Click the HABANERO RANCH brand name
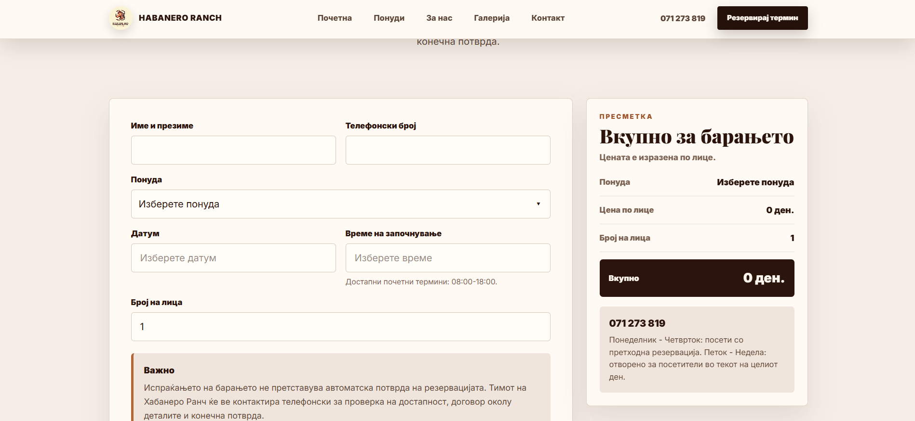Screen dimensions: 915x421 (180, 18)
